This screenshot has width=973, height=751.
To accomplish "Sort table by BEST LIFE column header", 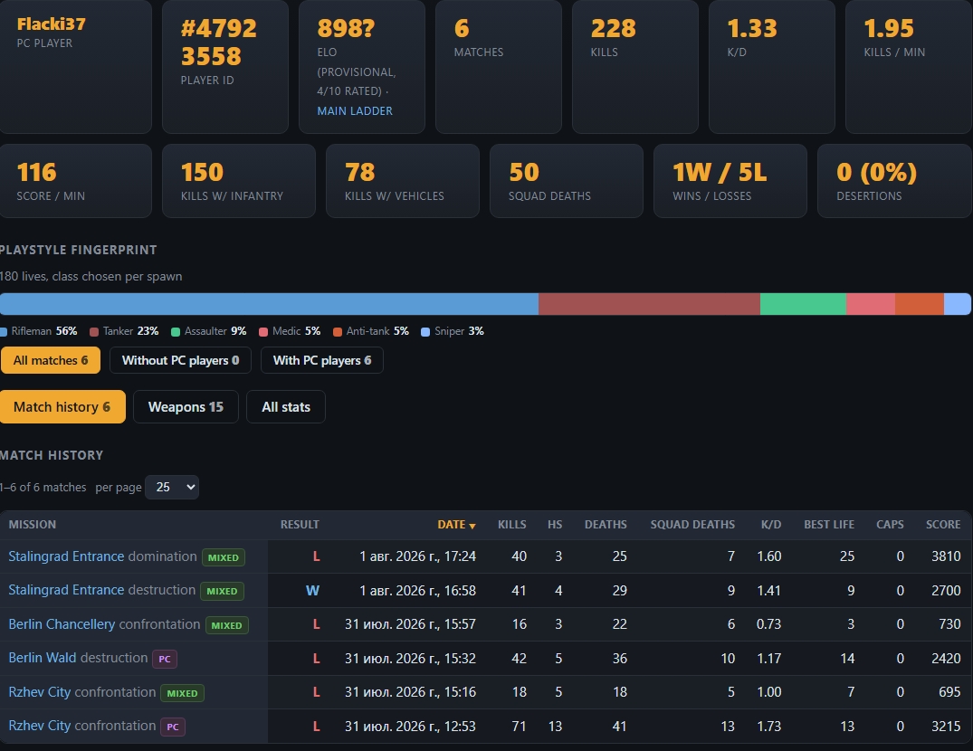I will (x=829, y=525).
